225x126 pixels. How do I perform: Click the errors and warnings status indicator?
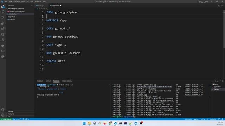coord(26,119)
